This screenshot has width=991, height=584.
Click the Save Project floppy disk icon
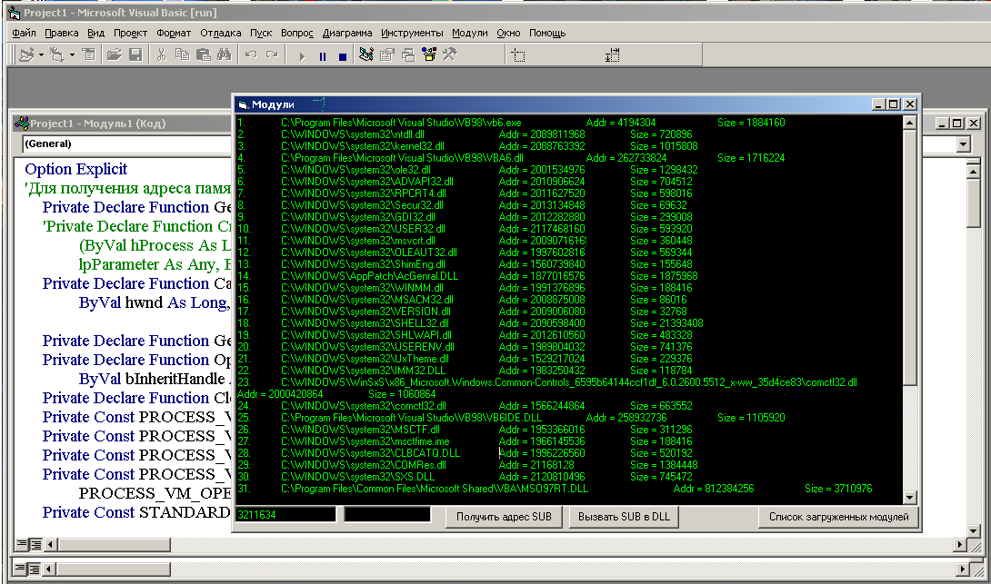[x=135, y=54]
